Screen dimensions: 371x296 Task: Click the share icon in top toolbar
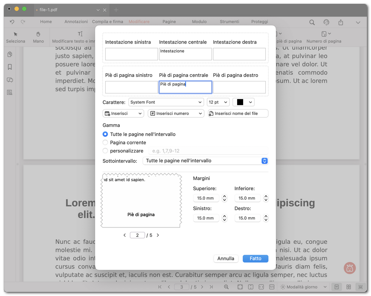point(341,22)
